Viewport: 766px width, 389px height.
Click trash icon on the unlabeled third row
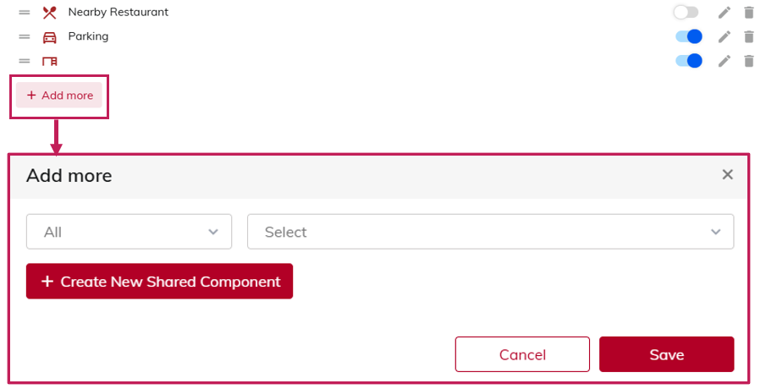pyautogui.click(x=748, y=61)
